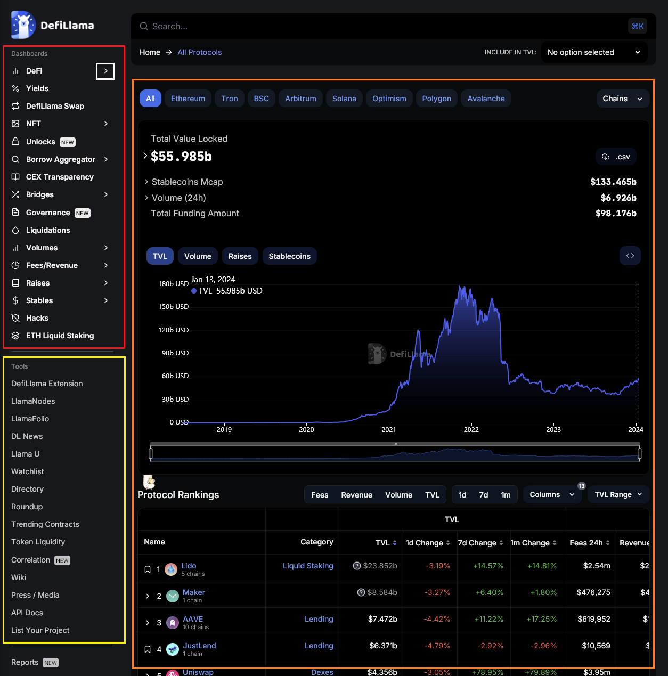This screenshot has width=668, height=676.
Task: Select the 7d change toggle
Action: click(484, 495)
